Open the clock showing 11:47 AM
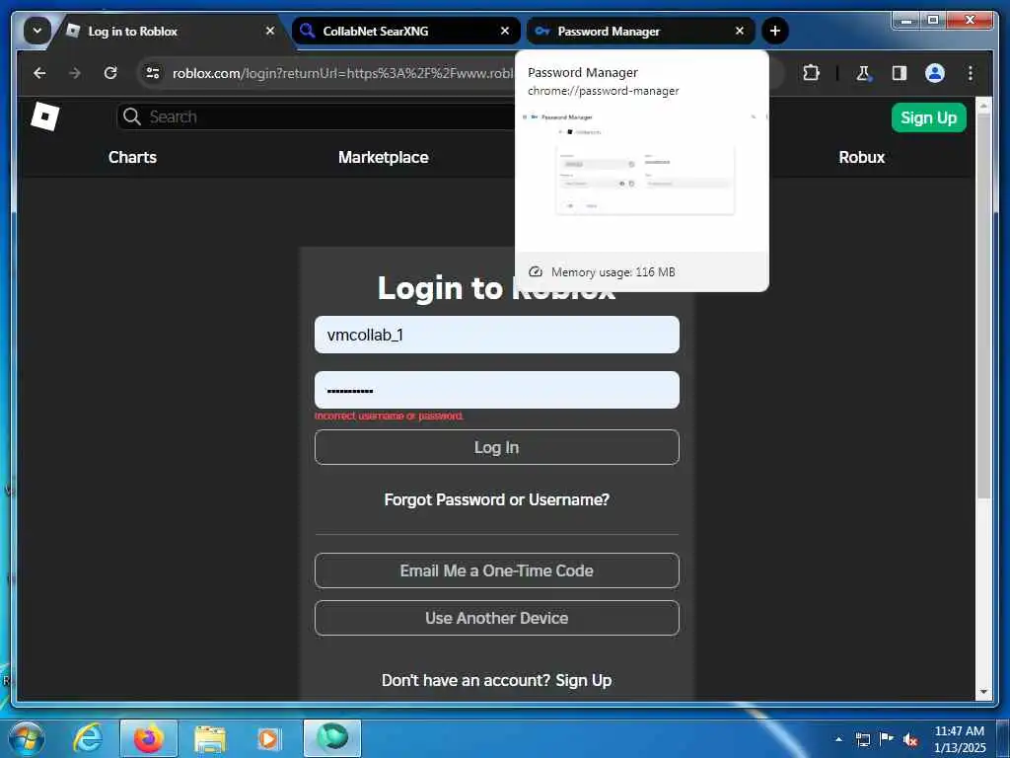 [x=960, y=739]
